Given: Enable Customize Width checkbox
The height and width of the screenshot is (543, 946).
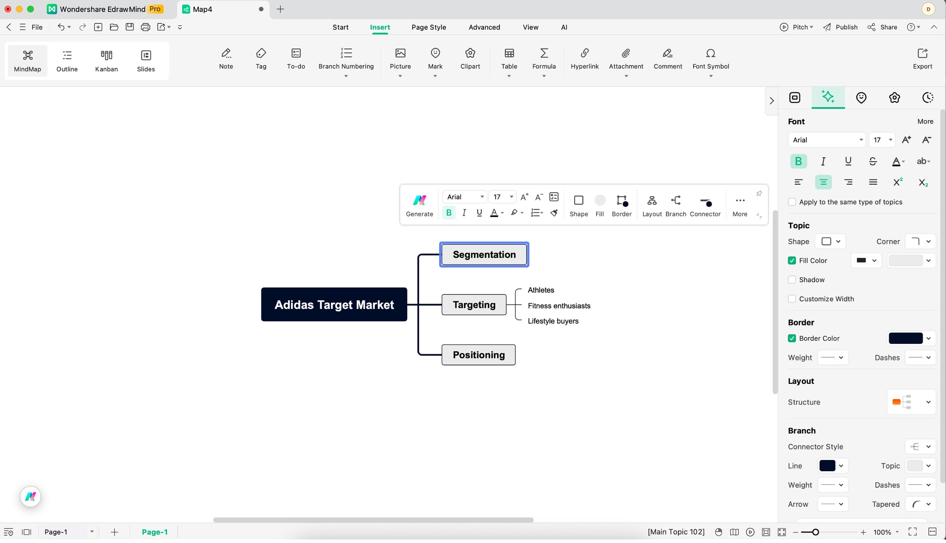Looking at the screenshot, I should (792, 299).
